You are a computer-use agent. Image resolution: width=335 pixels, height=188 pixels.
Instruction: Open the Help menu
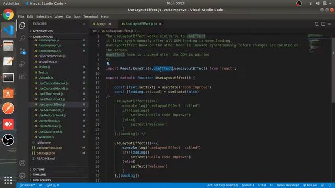105,17
